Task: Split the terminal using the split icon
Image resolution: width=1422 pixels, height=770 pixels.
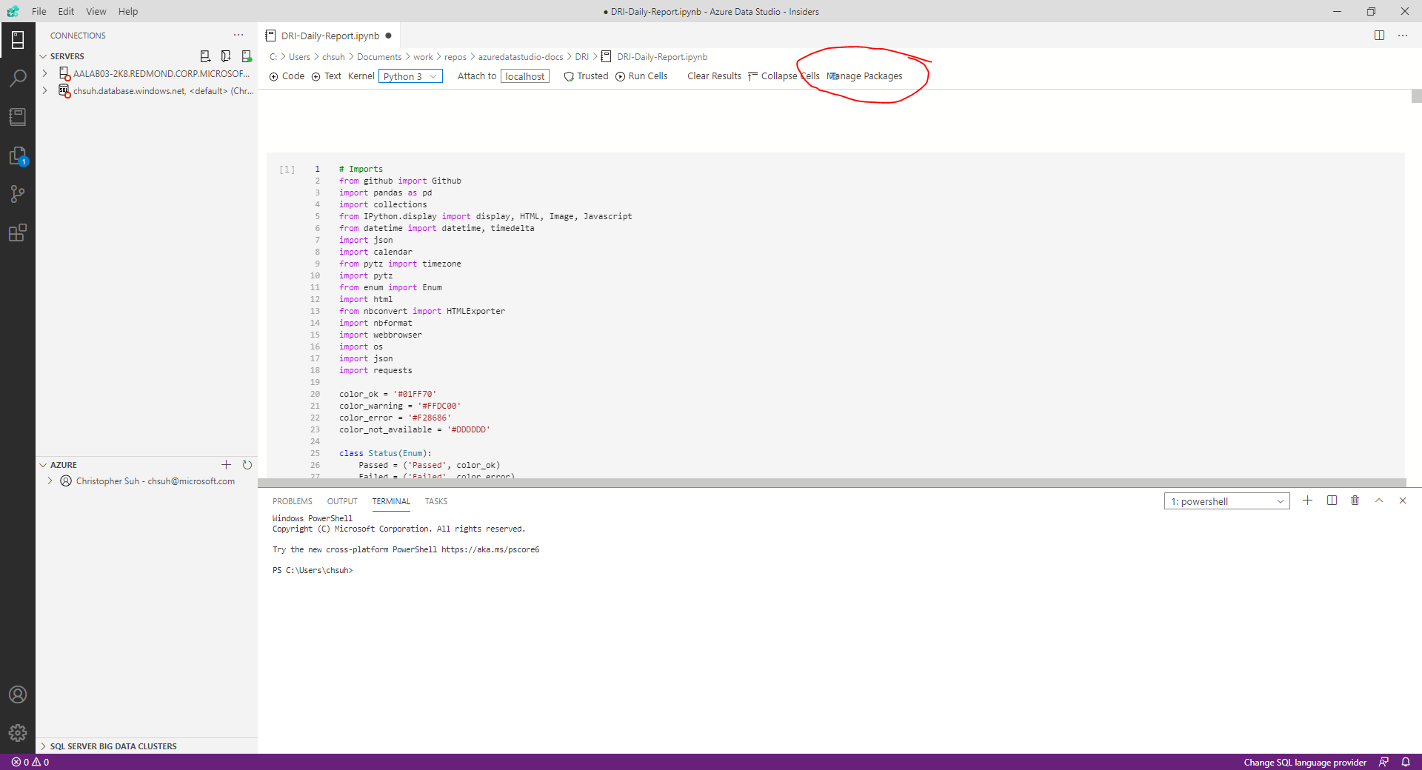Action: pyautogui.click(x=1332, y=500)
